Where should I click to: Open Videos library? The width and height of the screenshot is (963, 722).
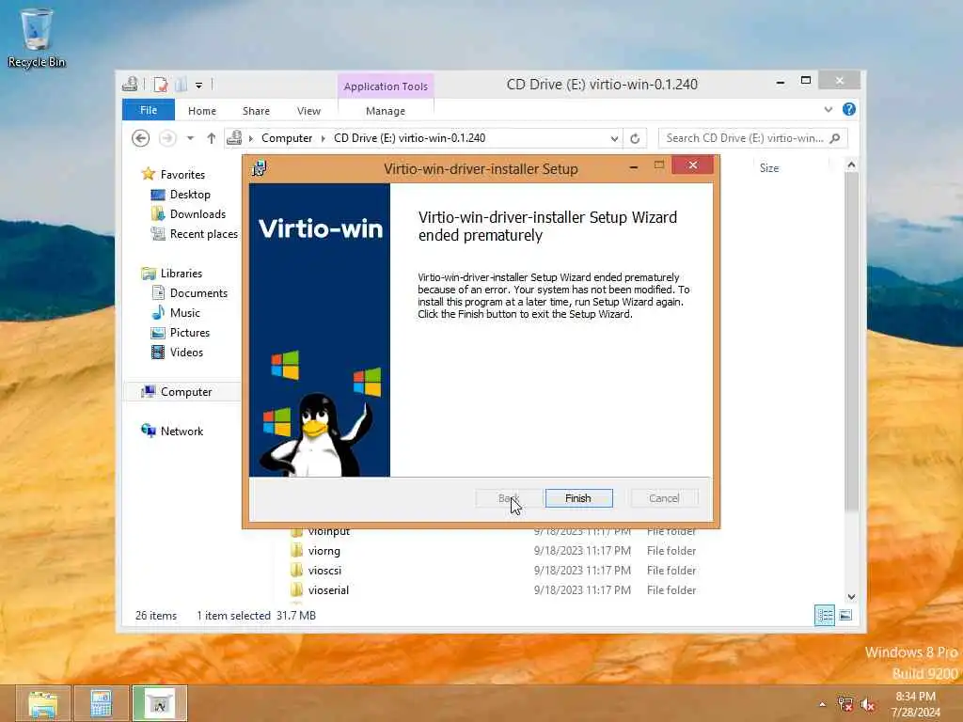186,353
